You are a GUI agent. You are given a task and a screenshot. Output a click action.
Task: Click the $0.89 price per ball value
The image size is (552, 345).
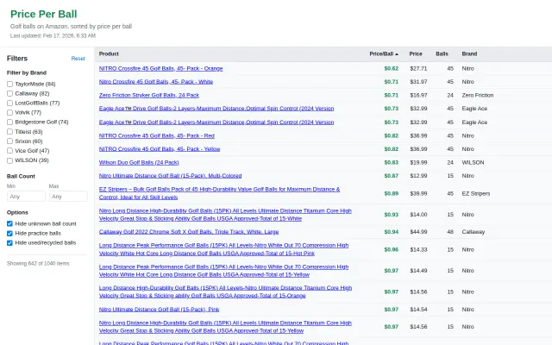[x=391, y=193]
